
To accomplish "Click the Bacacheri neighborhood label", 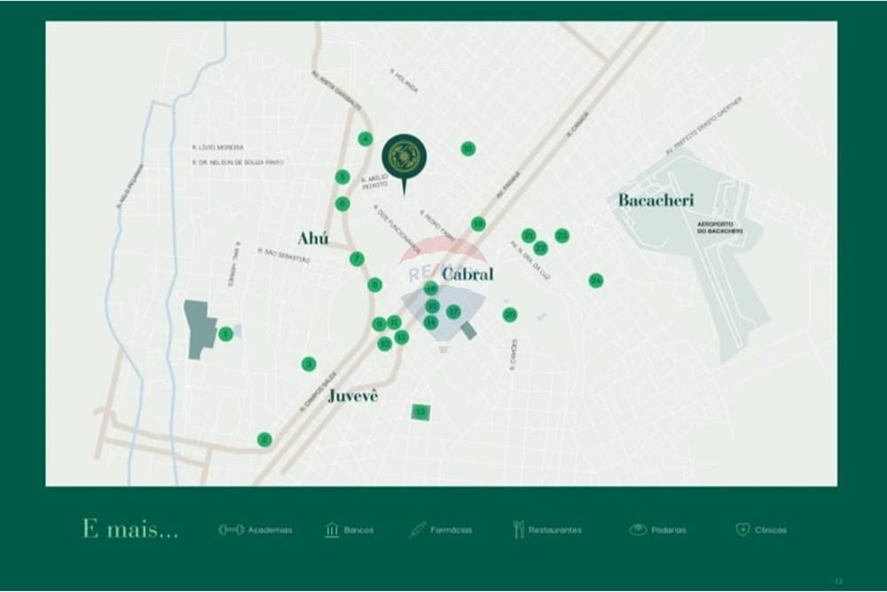I will [x=655, y=201].
